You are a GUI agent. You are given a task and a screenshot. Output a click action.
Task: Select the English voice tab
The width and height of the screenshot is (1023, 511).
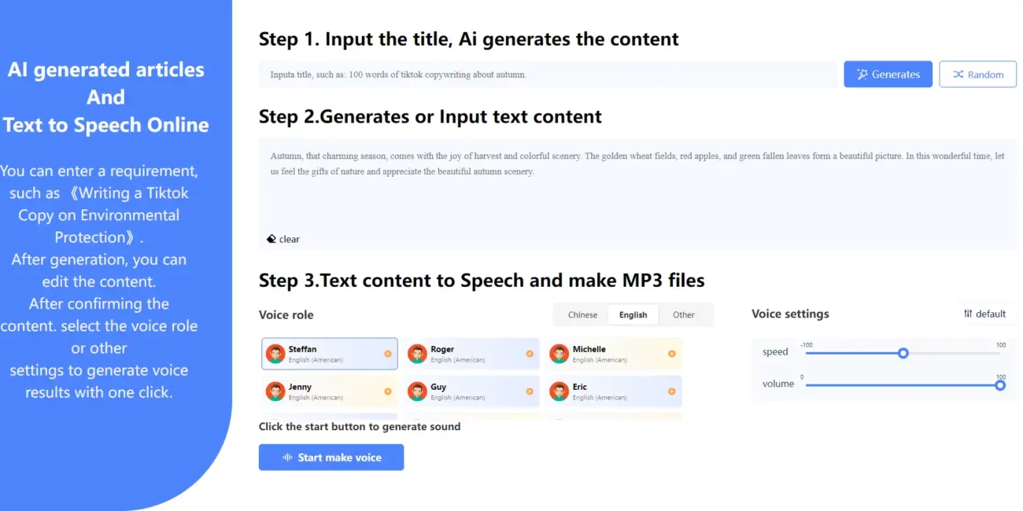tap(633, 314)
